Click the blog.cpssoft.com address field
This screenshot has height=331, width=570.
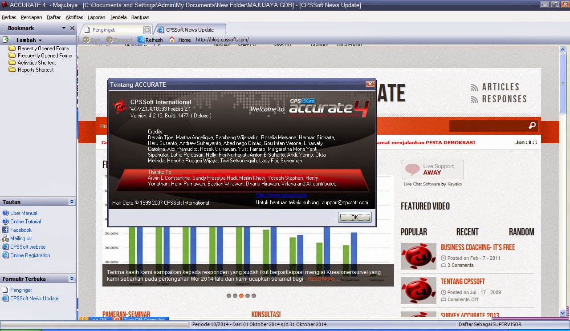tap(222, 40)
